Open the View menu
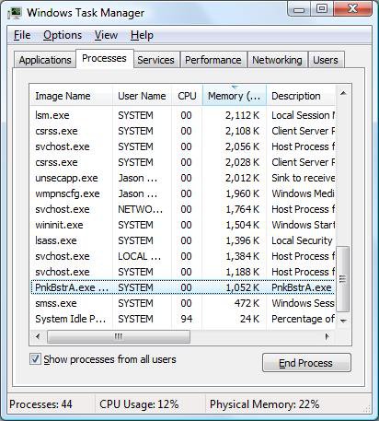Image resolution: width=379 pixels, height=421 pixels. (106, 35)
